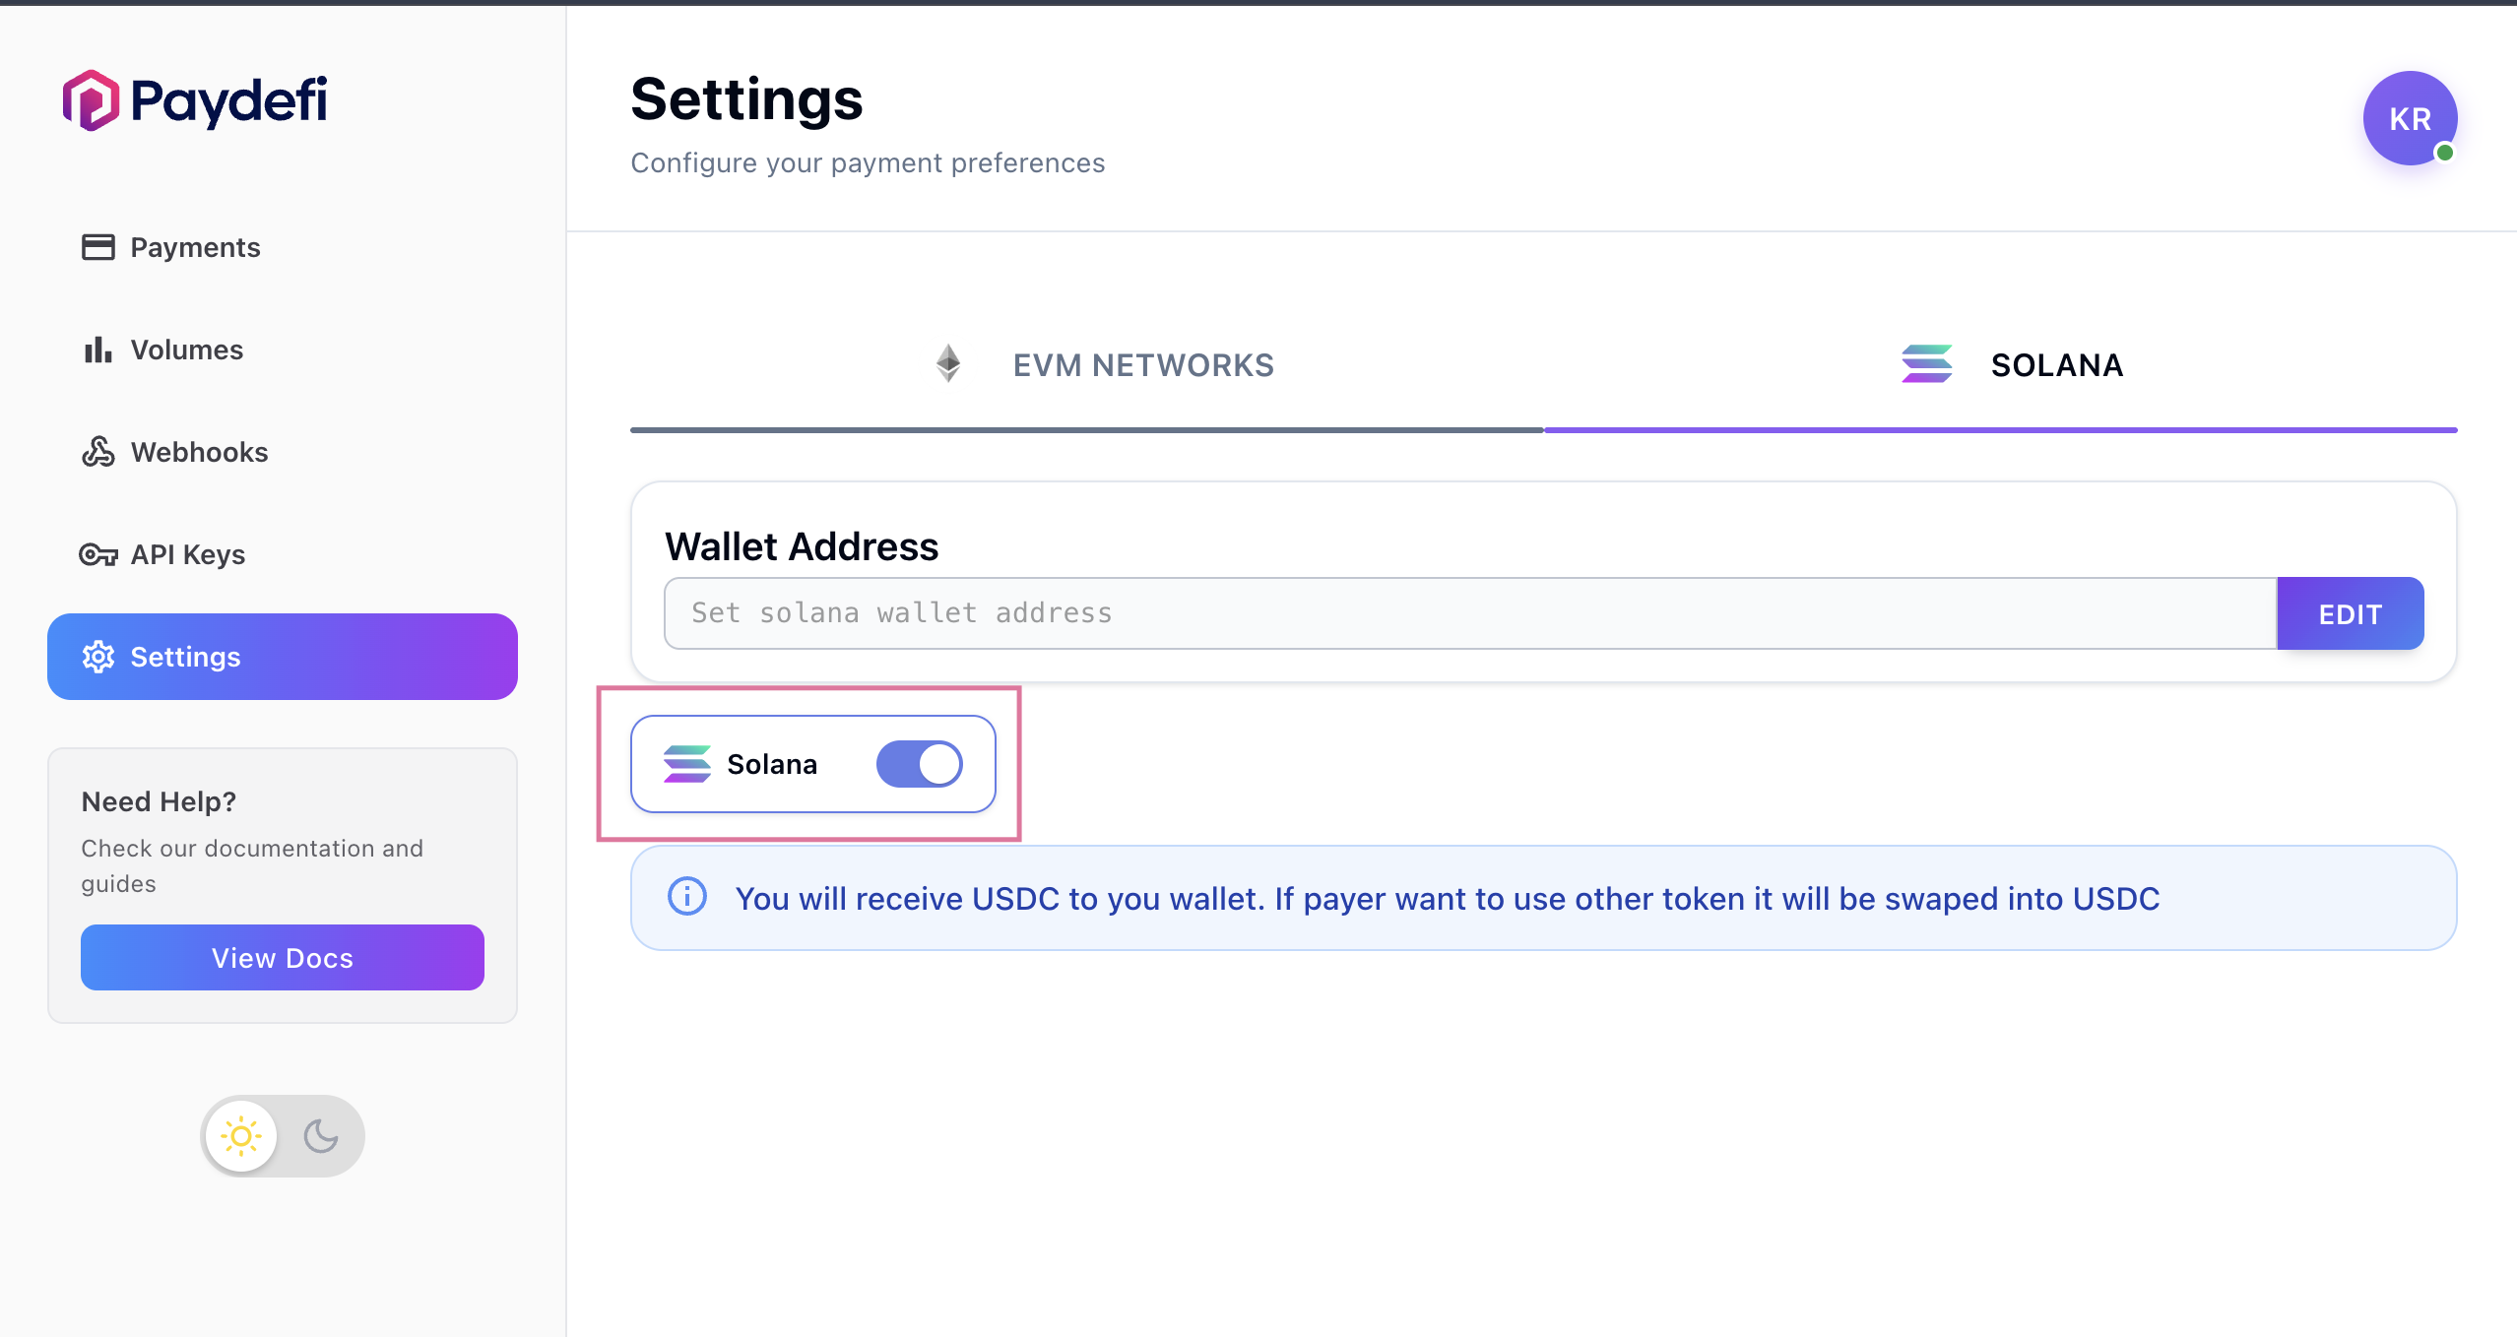The image size is (2517, 1337).
Task: Click the Payments card icon
Action: 97,247
